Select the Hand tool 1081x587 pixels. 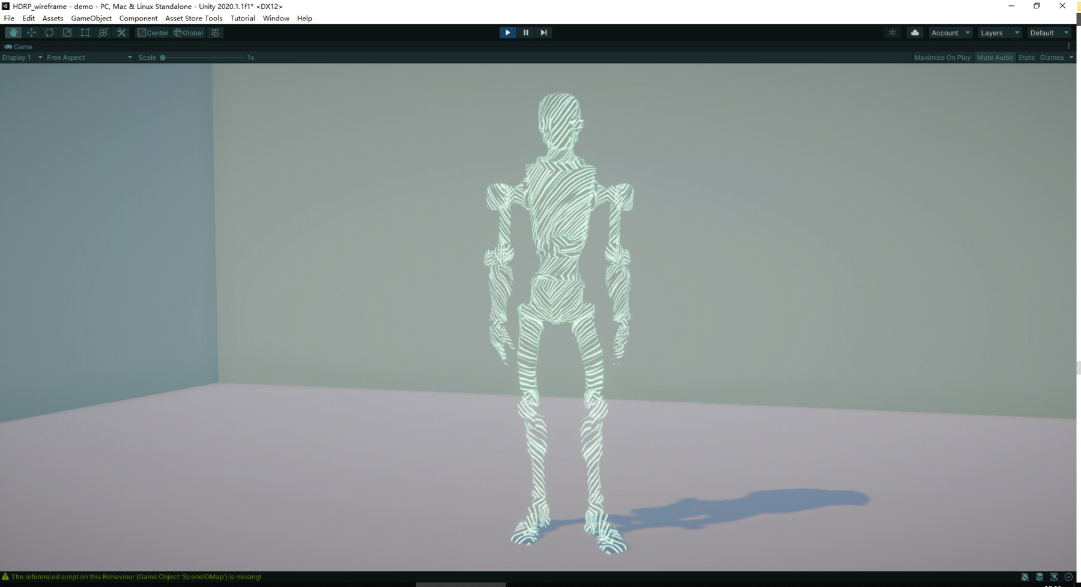(x=13, y=32)
